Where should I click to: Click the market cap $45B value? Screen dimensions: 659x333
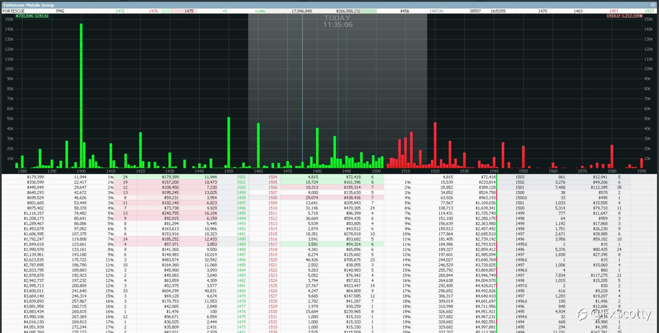point(404,11)
